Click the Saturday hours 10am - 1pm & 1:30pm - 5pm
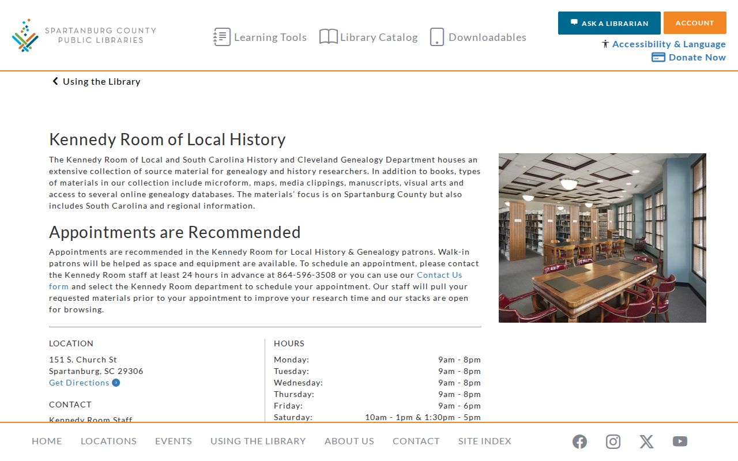 [423, 417]
